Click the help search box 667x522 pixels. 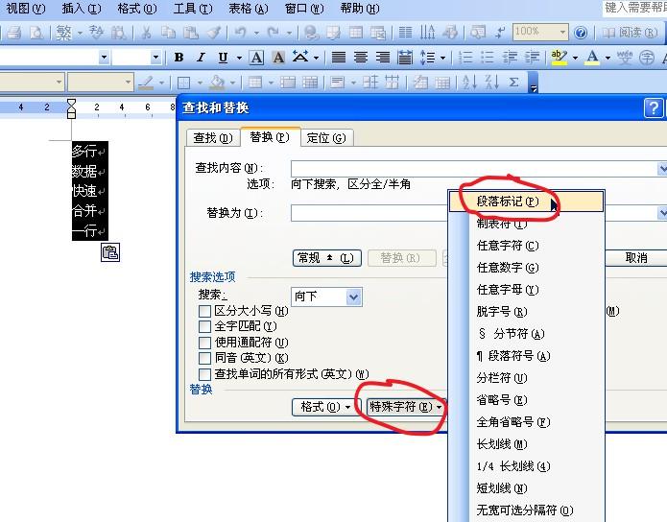coord(634,8)
